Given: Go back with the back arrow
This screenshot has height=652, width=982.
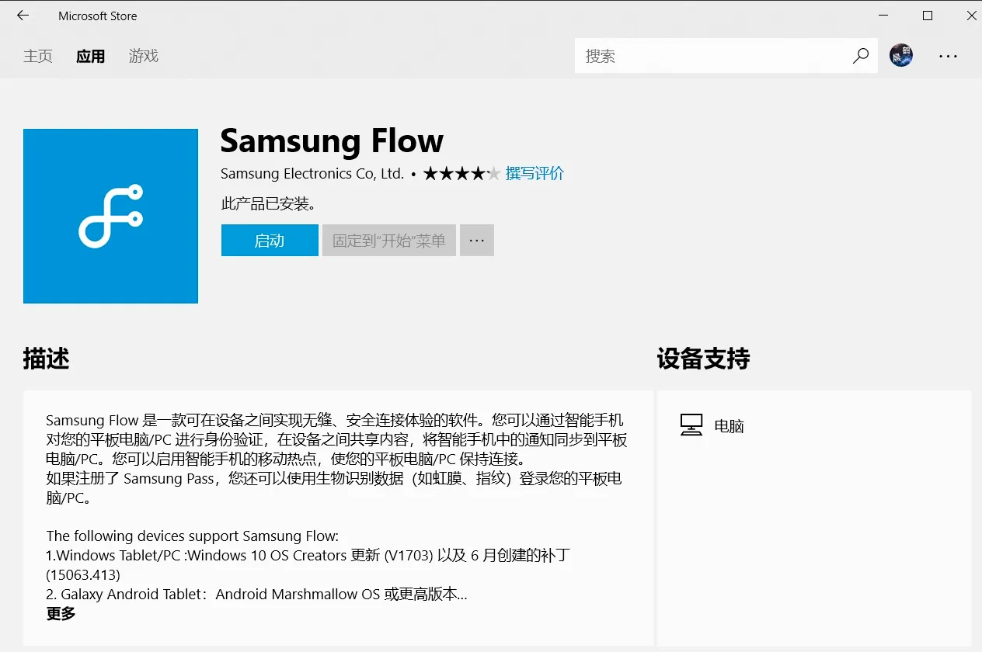Looking at the screenshot, I should click(23, 16).
